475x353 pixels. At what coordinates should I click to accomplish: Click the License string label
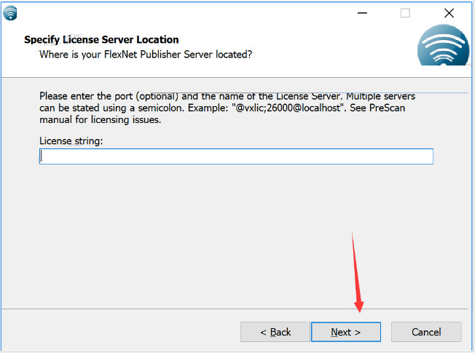coord(71,140)
